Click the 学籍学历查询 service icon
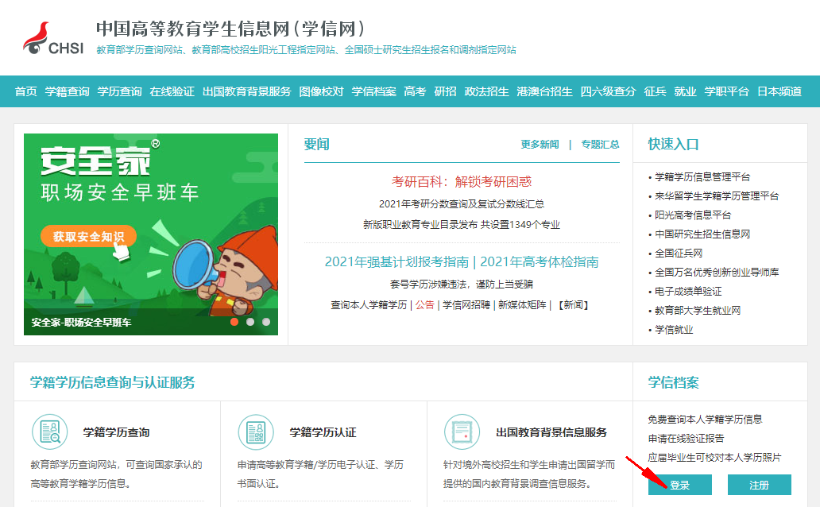Viewport: 820px width, 507px height. pyautogui.click(x=50, y=432)
